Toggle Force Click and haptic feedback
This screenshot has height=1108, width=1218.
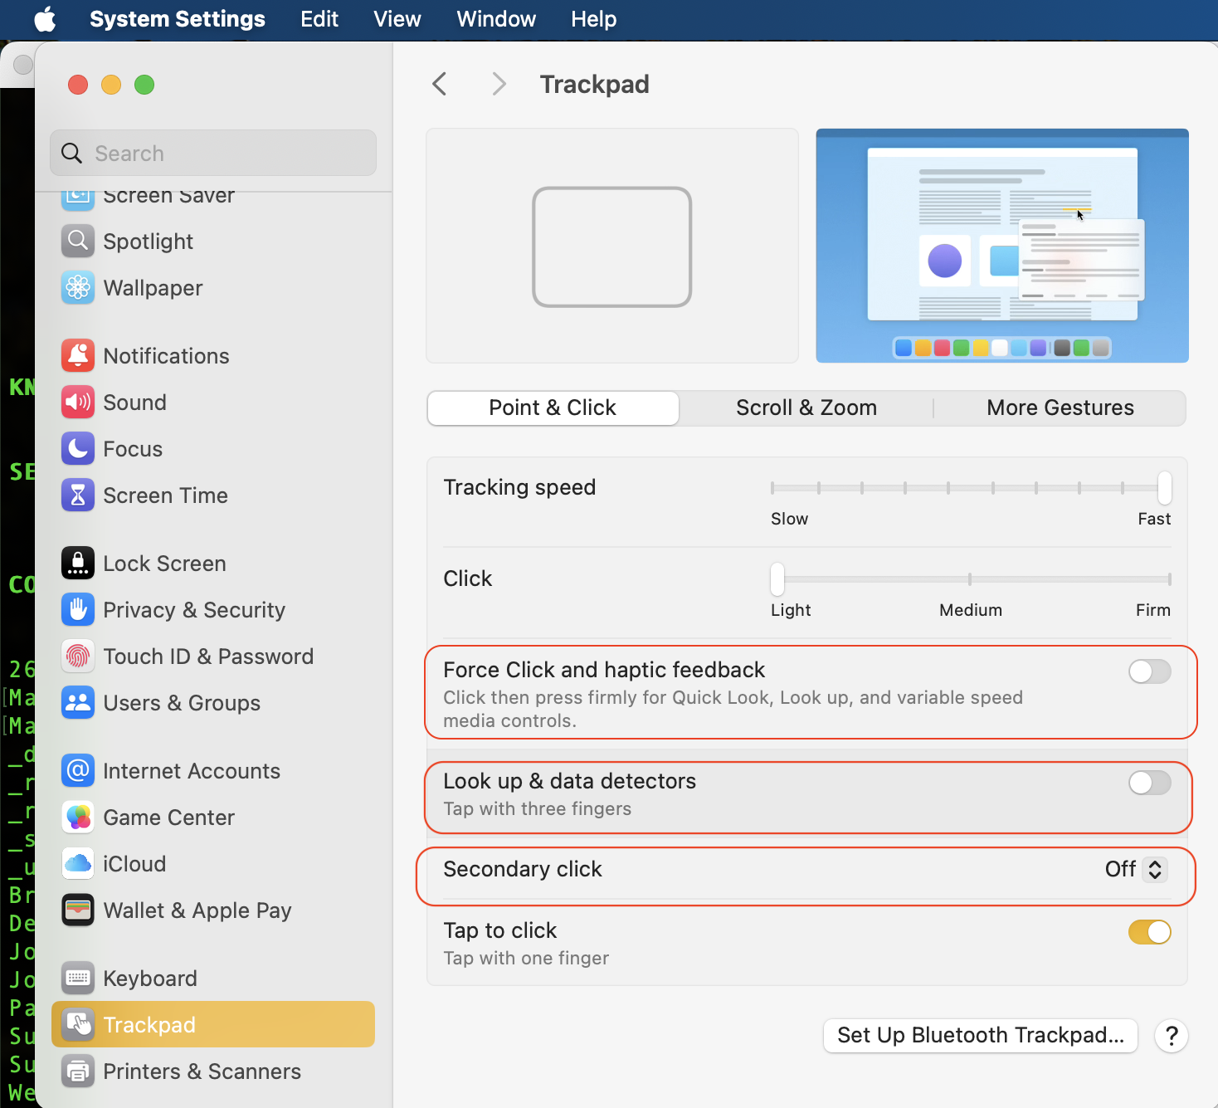click(1149, 671)
